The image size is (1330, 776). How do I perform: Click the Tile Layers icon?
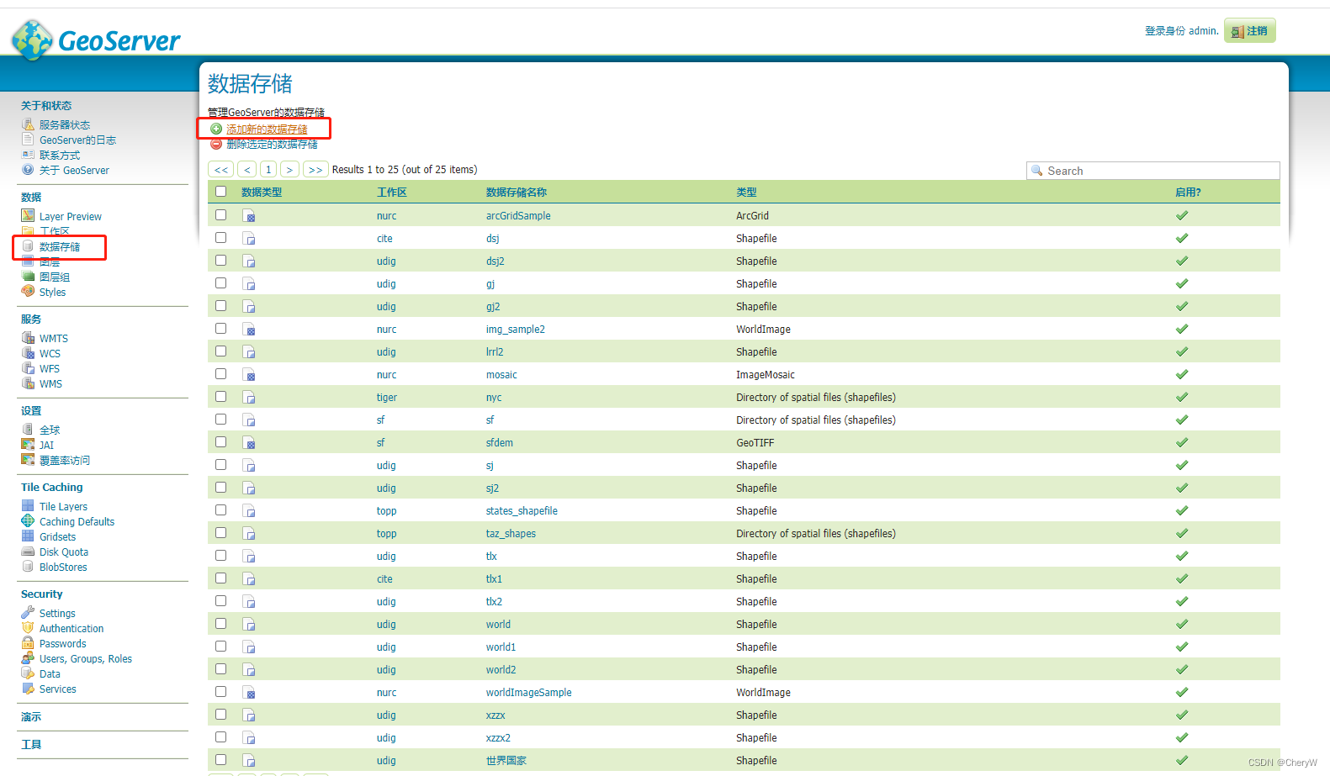click(28, 506)
